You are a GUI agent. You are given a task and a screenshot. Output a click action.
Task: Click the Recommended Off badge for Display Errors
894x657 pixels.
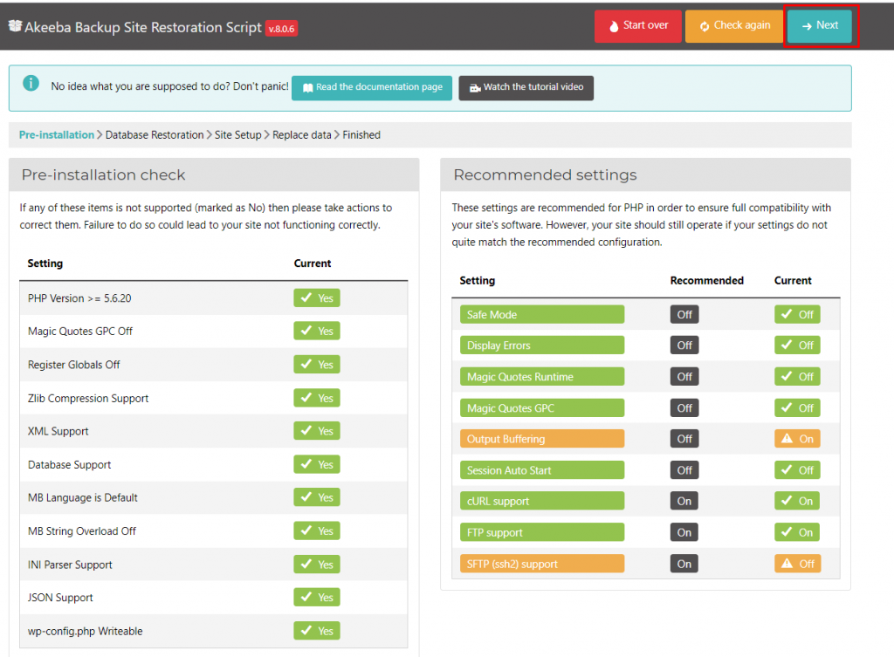click(684, 346)
